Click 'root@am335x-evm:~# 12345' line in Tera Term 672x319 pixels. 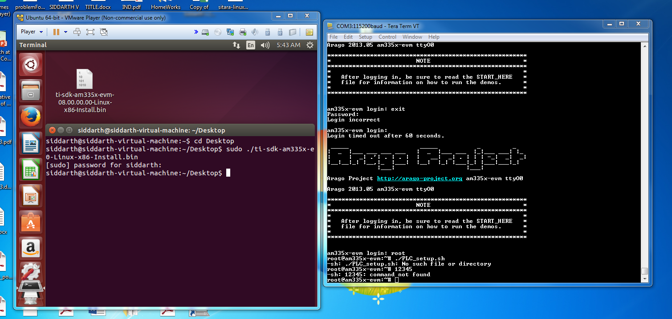coord(370,269)
